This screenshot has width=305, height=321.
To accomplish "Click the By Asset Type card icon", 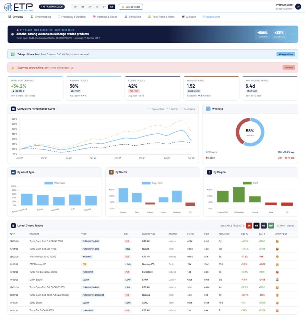I will [x=13, y=172].
